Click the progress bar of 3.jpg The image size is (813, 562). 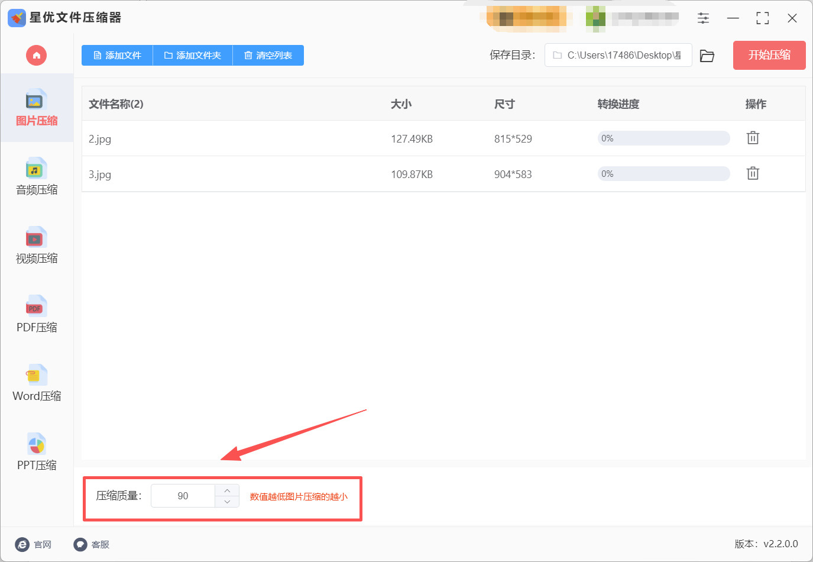pos(664,174)
